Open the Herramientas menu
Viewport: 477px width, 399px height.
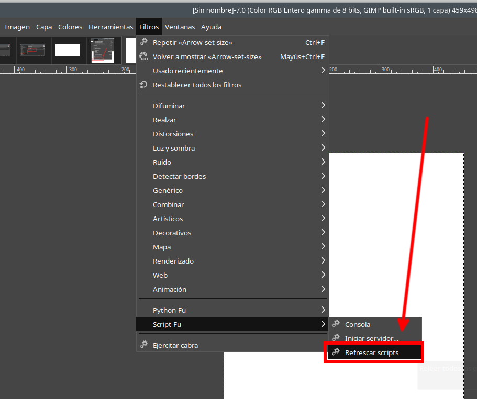(110, 27)
